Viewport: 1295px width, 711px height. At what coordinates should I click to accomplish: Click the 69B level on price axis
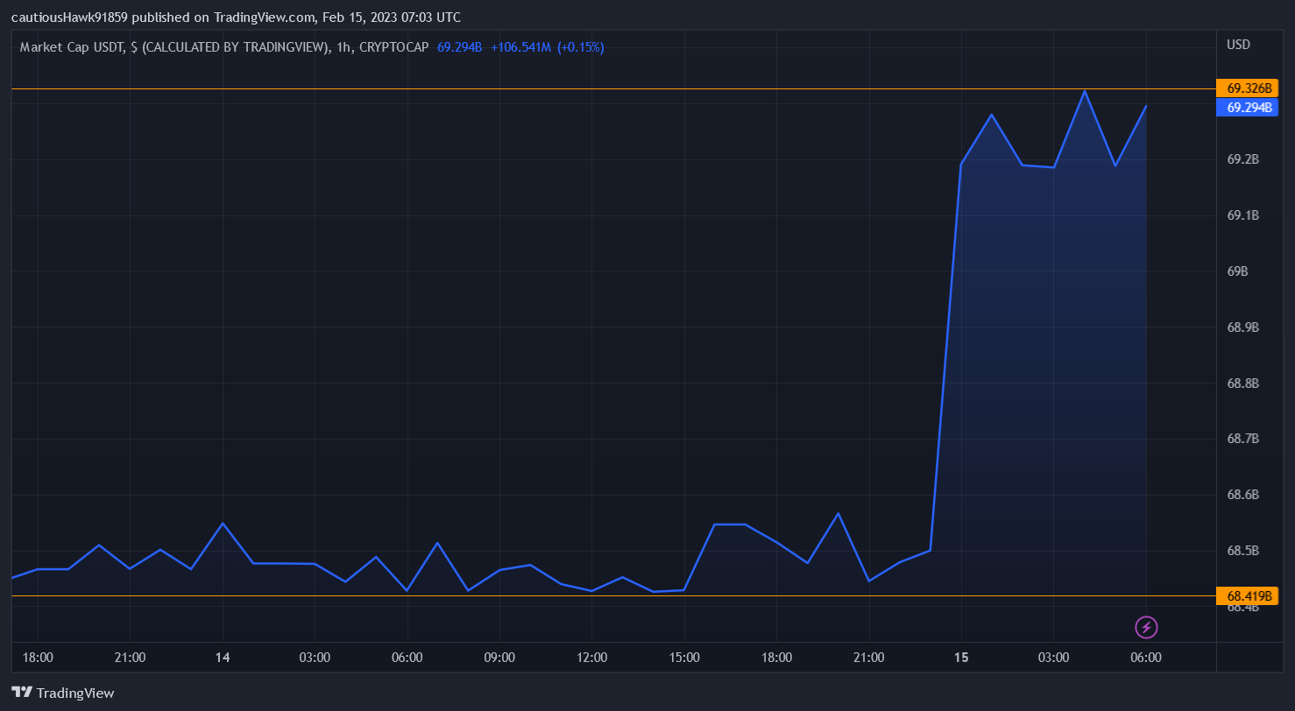click(1237, 271)
